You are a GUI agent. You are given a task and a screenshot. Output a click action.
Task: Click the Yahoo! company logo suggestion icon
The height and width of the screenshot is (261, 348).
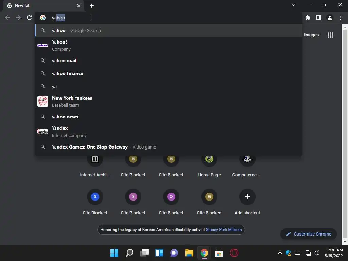[43, 45]
